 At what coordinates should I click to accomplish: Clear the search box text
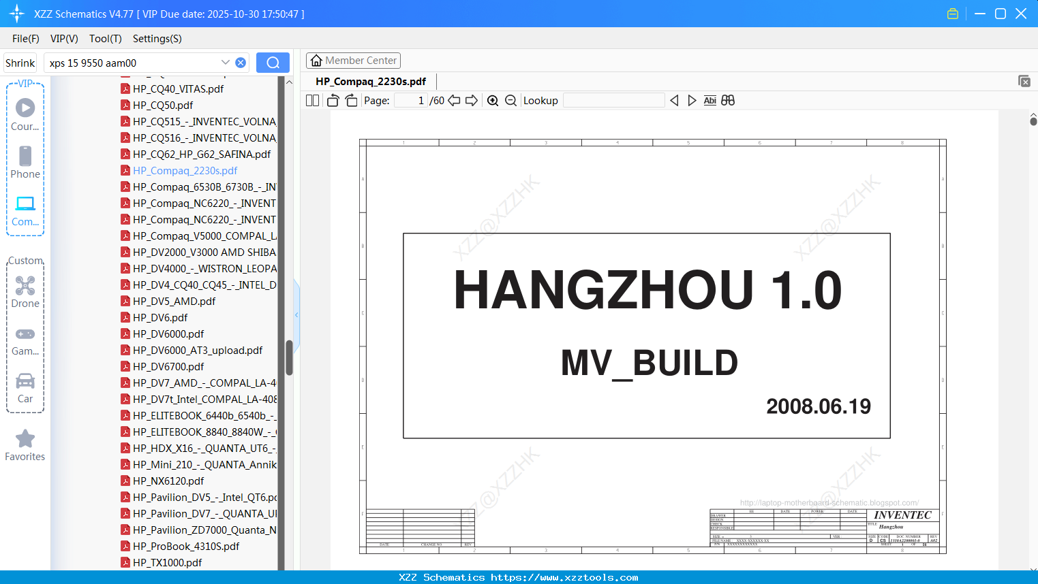point(241,63)
